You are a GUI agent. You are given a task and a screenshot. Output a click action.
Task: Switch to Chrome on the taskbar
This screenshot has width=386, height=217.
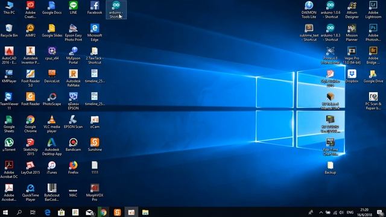(103, 212)
